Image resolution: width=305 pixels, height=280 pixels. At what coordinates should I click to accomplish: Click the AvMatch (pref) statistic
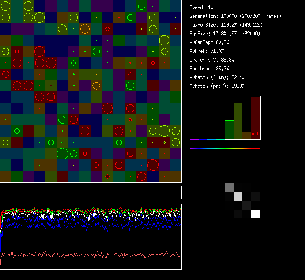(x=217, y=86)
